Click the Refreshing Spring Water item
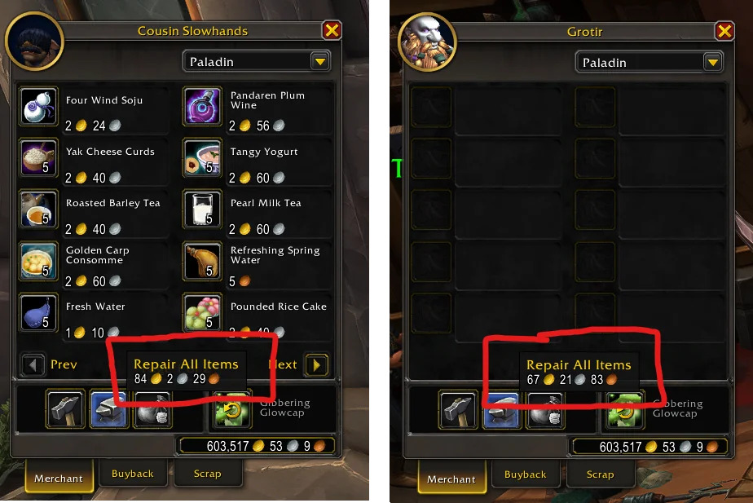The width and height of the screenshot is (753, 503). point(257,264)
